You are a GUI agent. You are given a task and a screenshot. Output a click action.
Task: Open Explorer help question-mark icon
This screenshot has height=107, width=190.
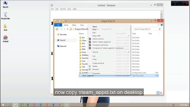161,25
